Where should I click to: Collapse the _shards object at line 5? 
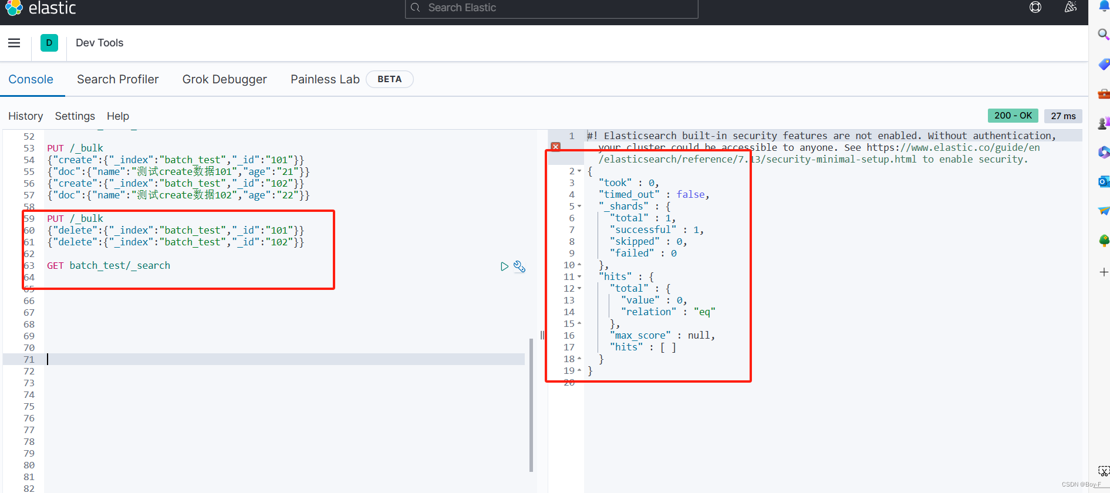(x=579, y=207)
